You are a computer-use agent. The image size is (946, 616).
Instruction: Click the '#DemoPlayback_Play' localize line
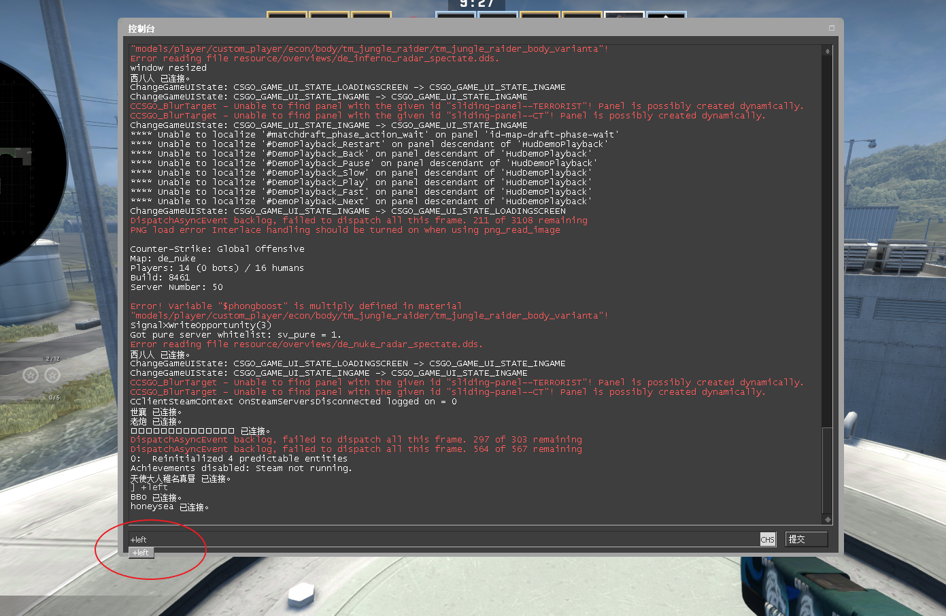tap(361, 182)
